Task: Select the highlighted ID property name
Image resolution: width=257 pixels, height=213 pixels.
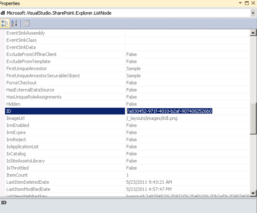Action: pyautogui.click(x=65, y=111)
